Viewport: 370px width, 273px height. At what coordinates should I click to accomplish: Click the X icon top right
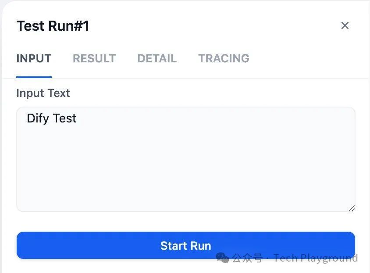(345, 25)
